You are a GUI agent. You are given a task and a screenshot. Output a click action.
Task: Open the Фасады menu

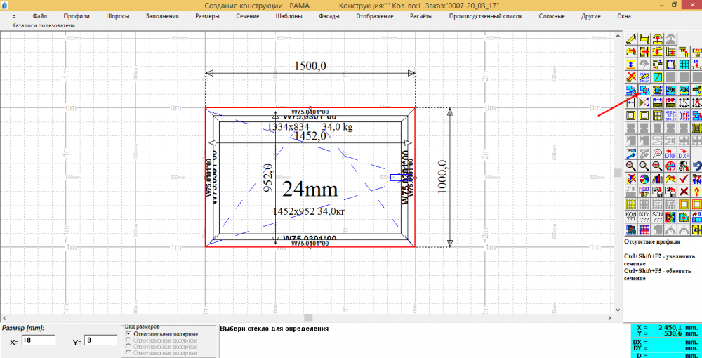tap(329, 16)
